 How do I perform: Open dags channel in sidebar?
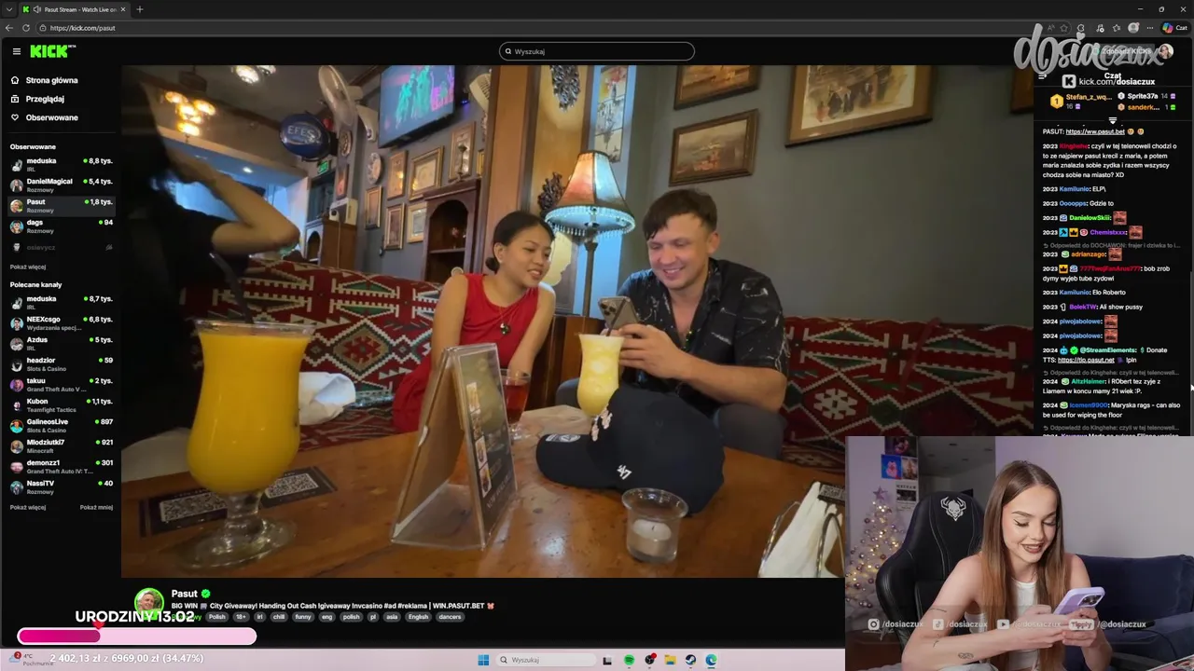click(x=61, y=226)
